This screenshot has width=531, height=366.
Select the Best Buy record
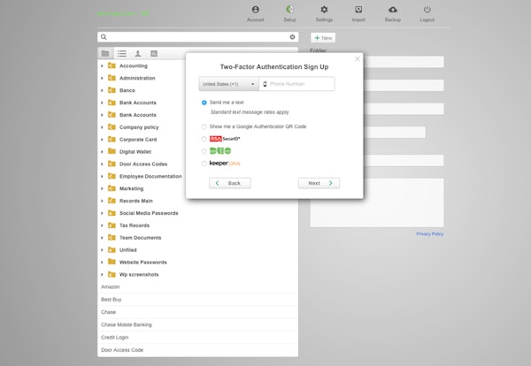[197, 300]
